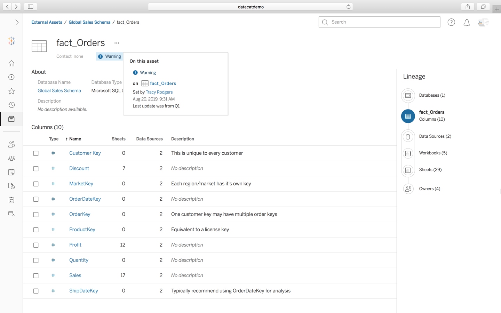This screenshot has width=501, height=313.
Task: Check the box next to Profit
Action: (x=36, y=245)
